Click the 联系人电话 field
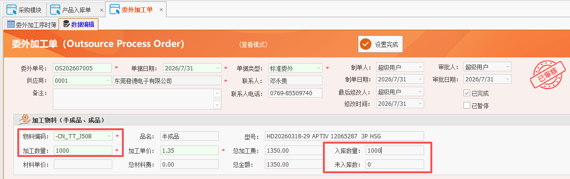The width and height of the screenshot is (570, 179). (295, 93)
